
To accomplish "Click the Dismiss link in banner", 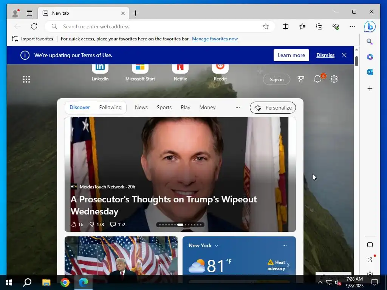I will (325, 55).
